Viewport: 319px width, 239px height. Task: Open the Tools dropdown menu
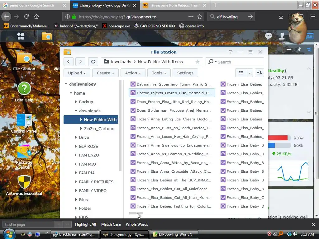(x=159, y=73)
